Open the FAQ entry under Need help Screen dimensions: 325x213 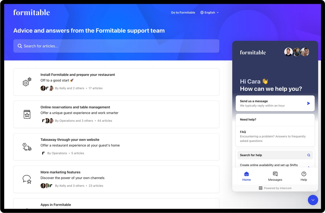[x=275, y=136]
